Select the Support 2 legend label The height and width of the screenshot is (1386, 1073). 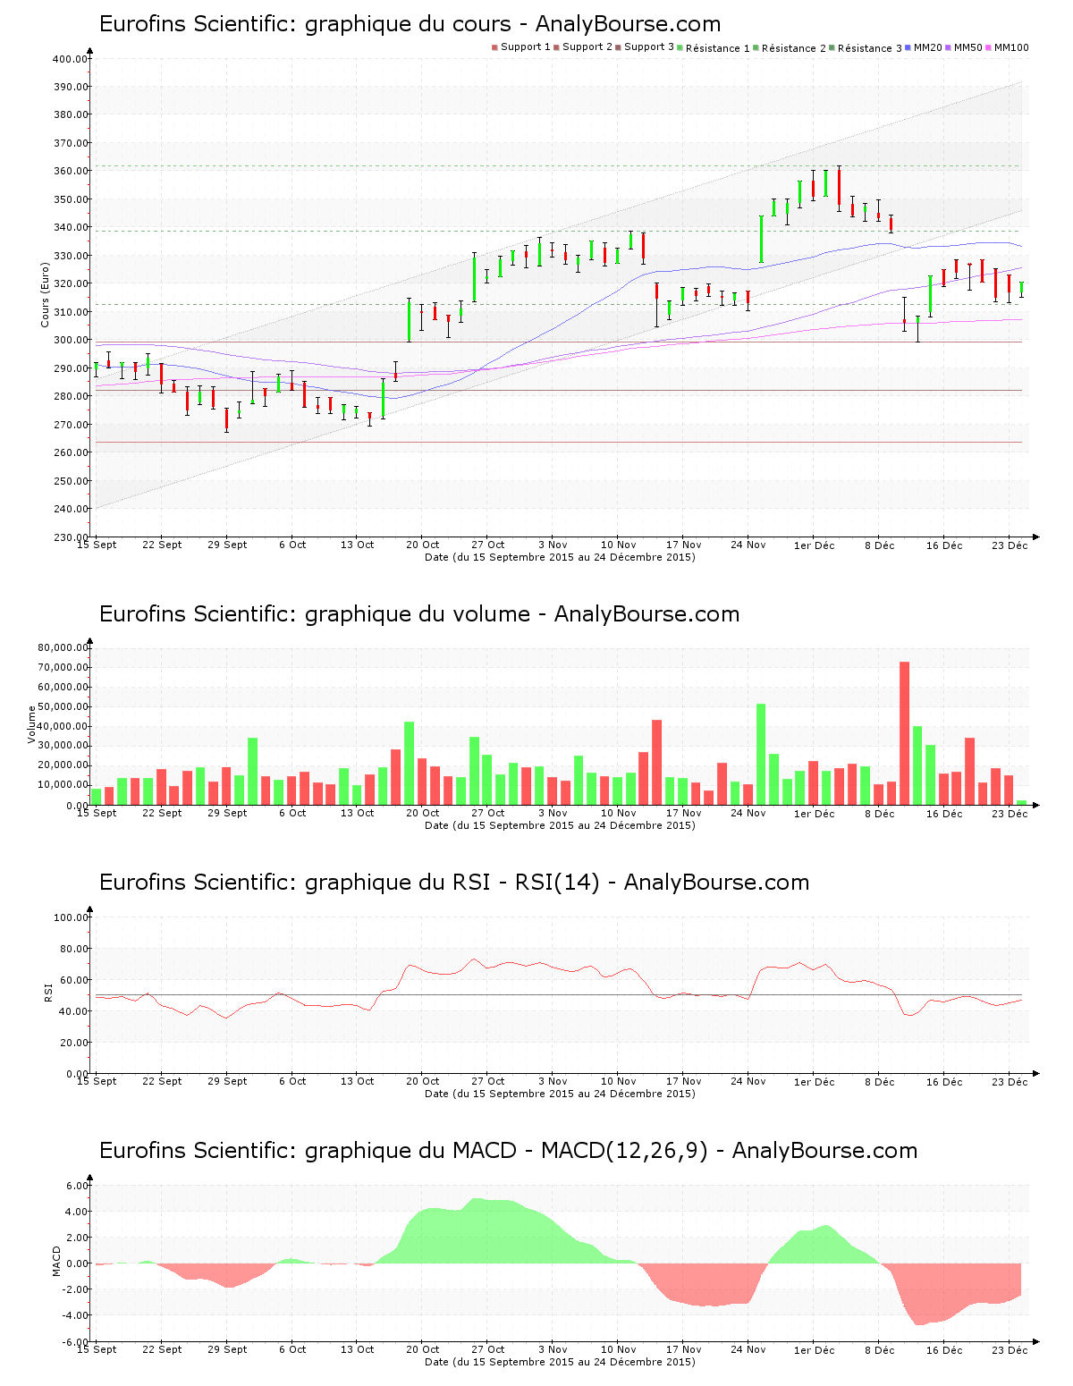(x=587, y=47)
